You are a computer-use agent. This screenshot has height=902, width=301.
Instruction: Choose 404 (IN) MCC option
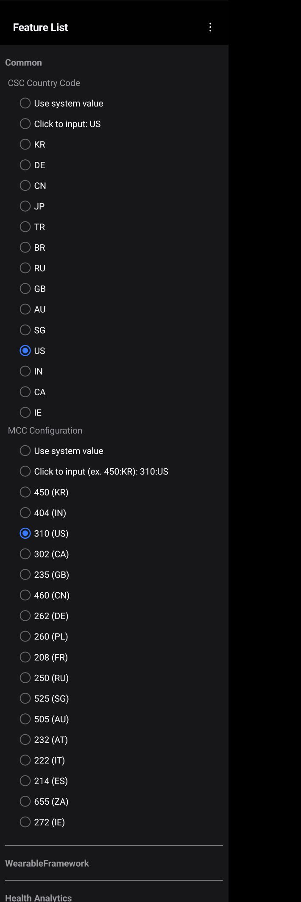[x=25, y=512]
